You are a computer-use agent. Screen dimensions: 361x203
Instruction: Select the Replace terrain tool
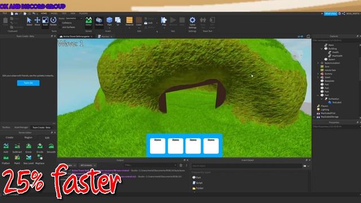point(40,160)
